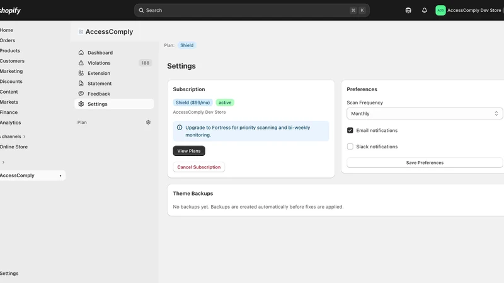Viewport: 504px width, 283px height.
Task: Open Finance in Shopify sidebar
Action: pyautogui.click(x=9, y=113)
